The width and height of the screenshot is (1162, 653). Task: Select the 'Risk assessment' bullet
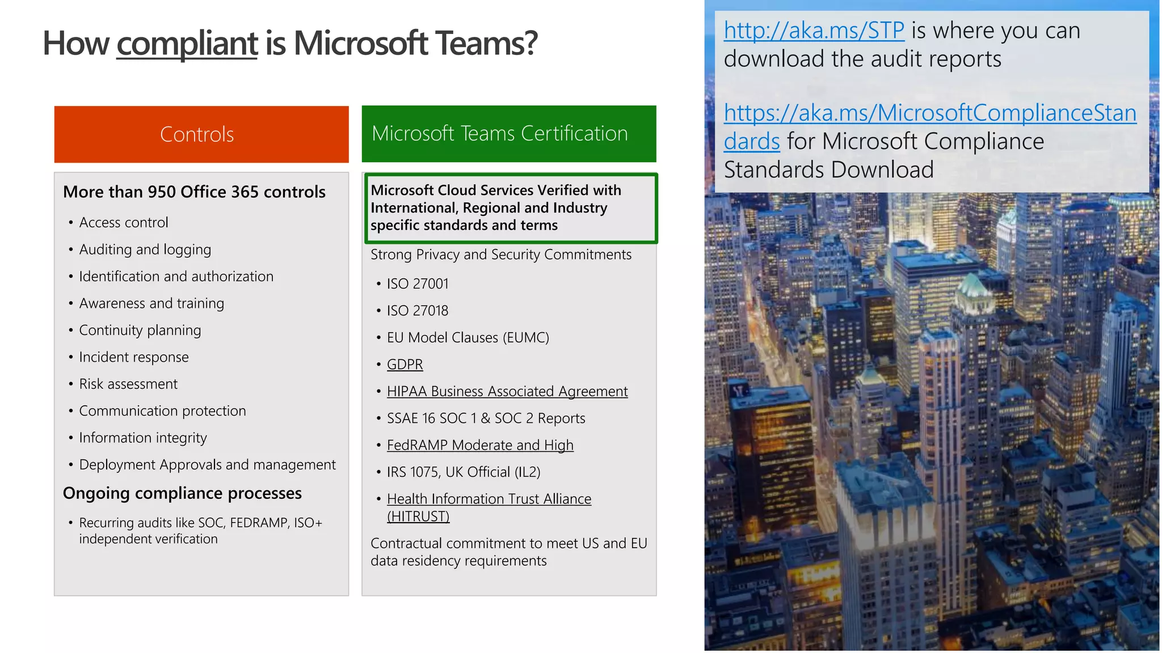pos(128,384)
